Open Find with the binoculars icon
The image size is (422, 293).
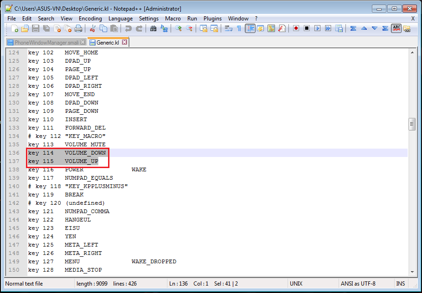(x=153, y=28)
